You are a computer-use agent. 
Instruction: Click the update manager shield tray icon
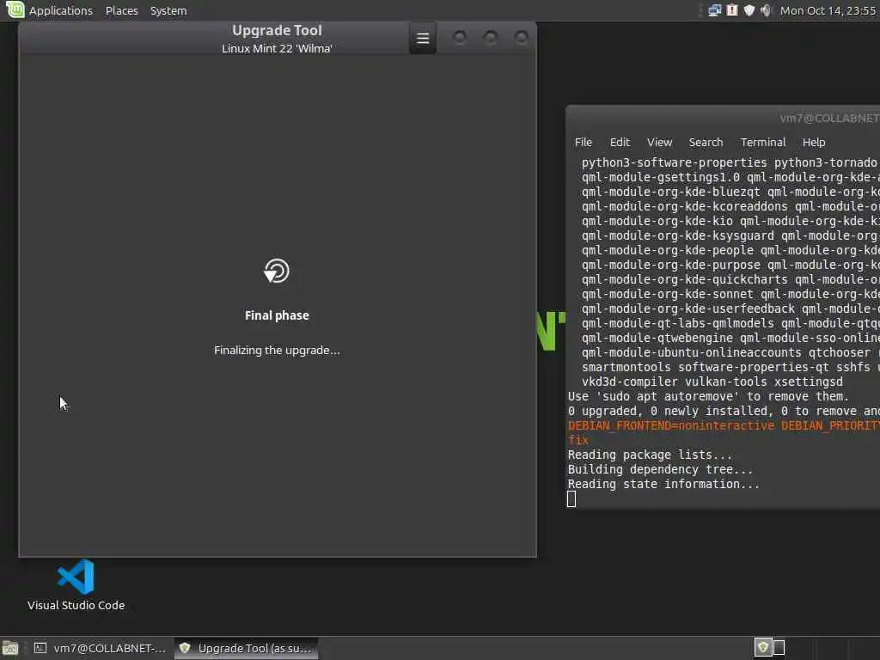(x=749, y=10)
